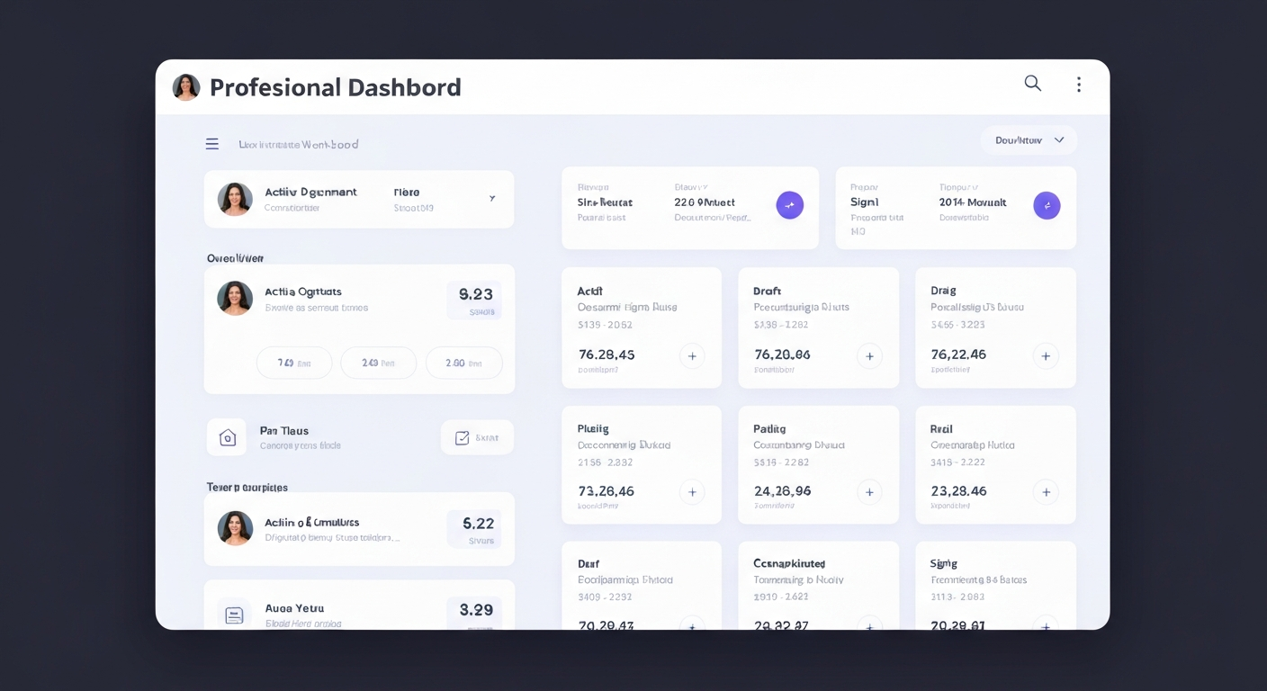
Task: Click the Sigiig card title
Action: click(x=944, y=563)
